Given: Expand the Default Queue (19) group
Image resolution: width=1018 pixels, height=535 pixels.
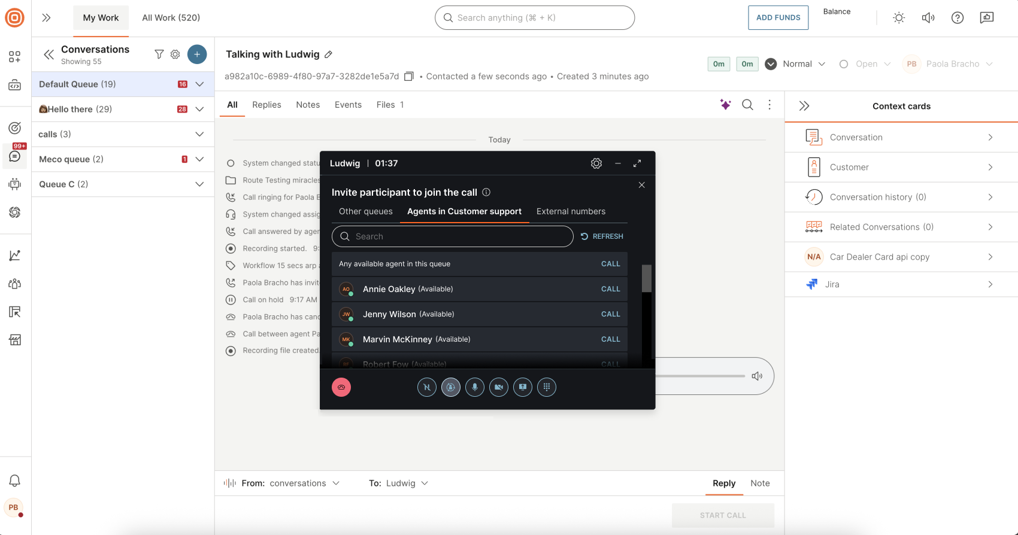Looking at the screenshot, I should tap(199, 84).
